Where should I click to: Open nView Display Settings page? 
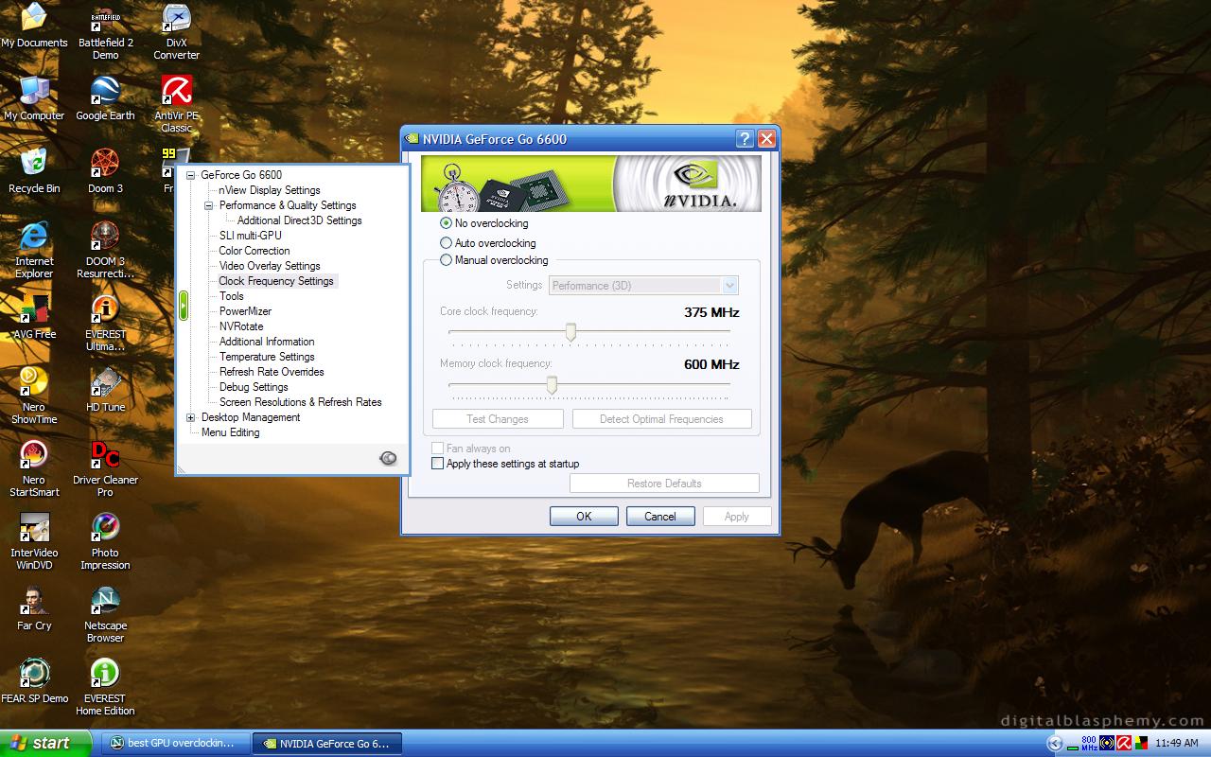270,190
